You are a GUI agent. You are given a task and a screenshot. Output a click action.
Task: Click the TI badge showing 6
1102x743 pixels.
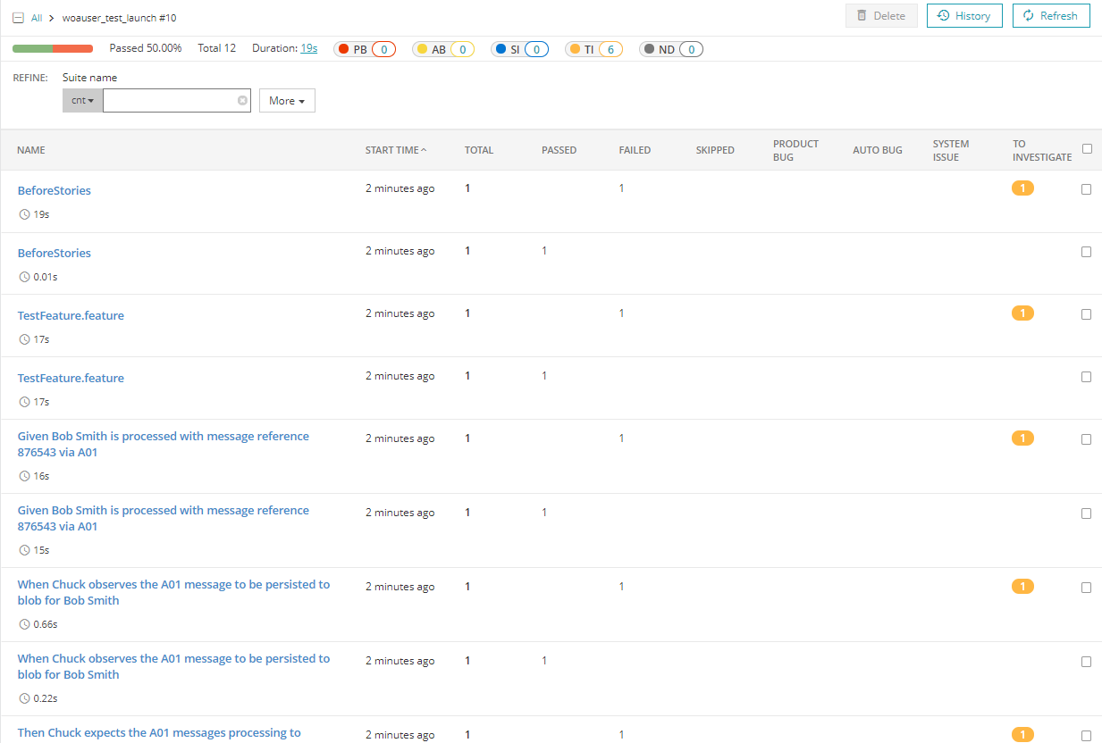(593, 49)
